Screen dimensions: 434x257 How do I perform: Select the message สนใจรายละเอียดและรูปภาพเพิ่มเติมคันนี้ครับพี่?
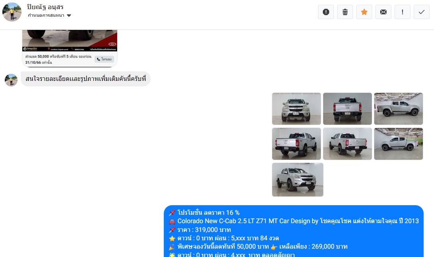[x=86, y=79]
